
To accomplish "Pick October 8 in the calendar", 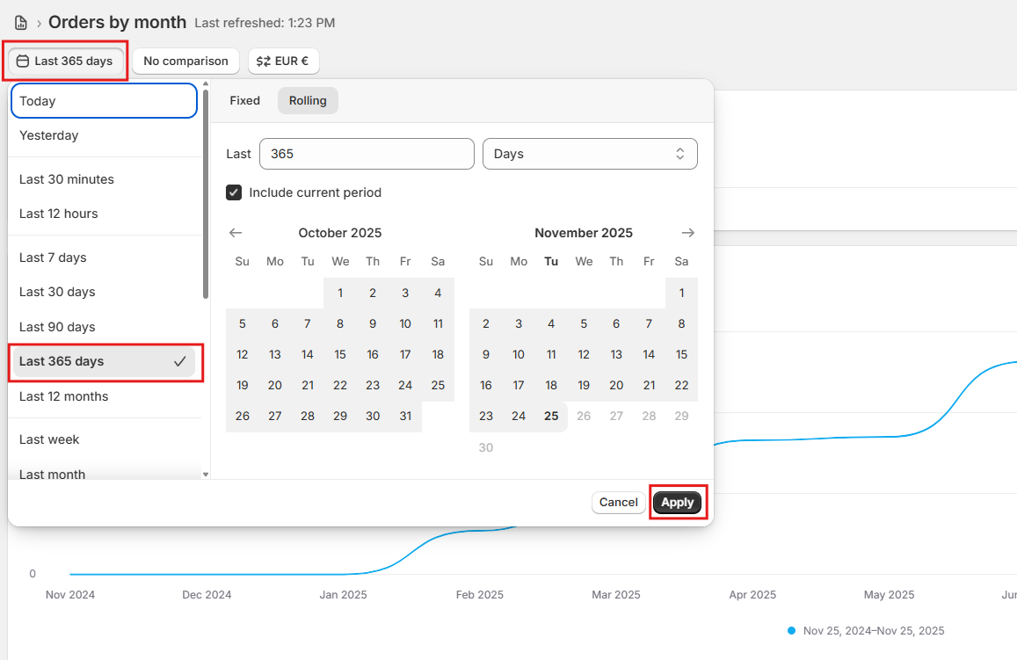I will [340, 323].
